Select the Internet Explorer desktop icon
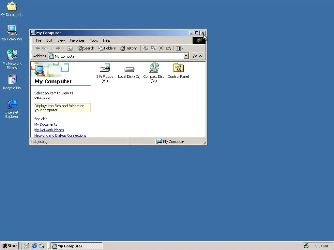This screenshot has width=334, height=250. [x=12, y=109]
